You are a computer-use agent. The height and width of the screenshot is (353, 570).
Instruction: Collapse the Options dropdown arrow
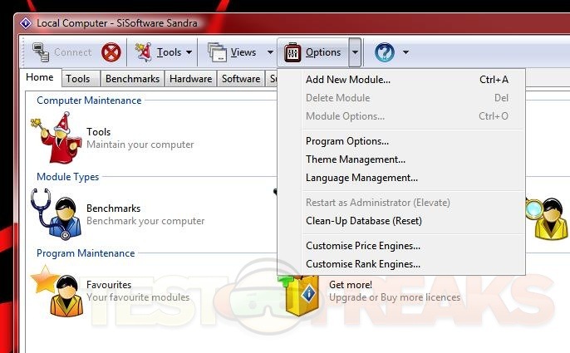[355, 53]
